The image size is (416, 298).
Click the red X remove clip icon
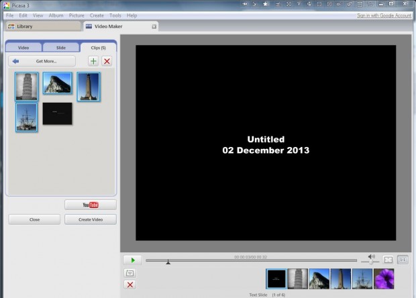click(x=107, y=61)
